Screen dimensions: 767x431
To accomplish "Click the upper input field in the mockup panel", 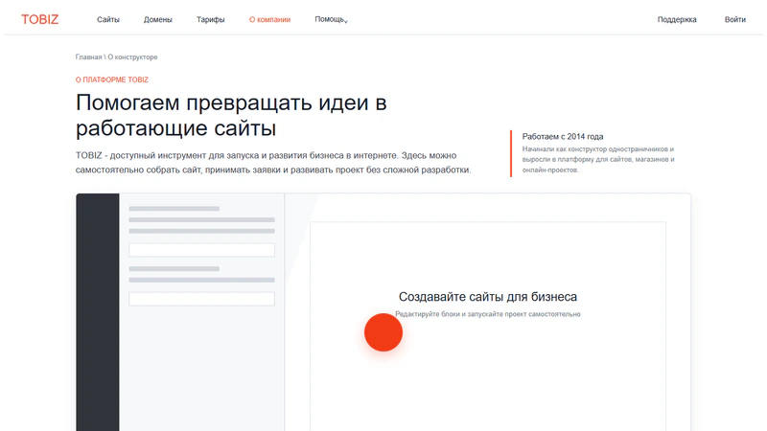I will [x=201, y=250].
